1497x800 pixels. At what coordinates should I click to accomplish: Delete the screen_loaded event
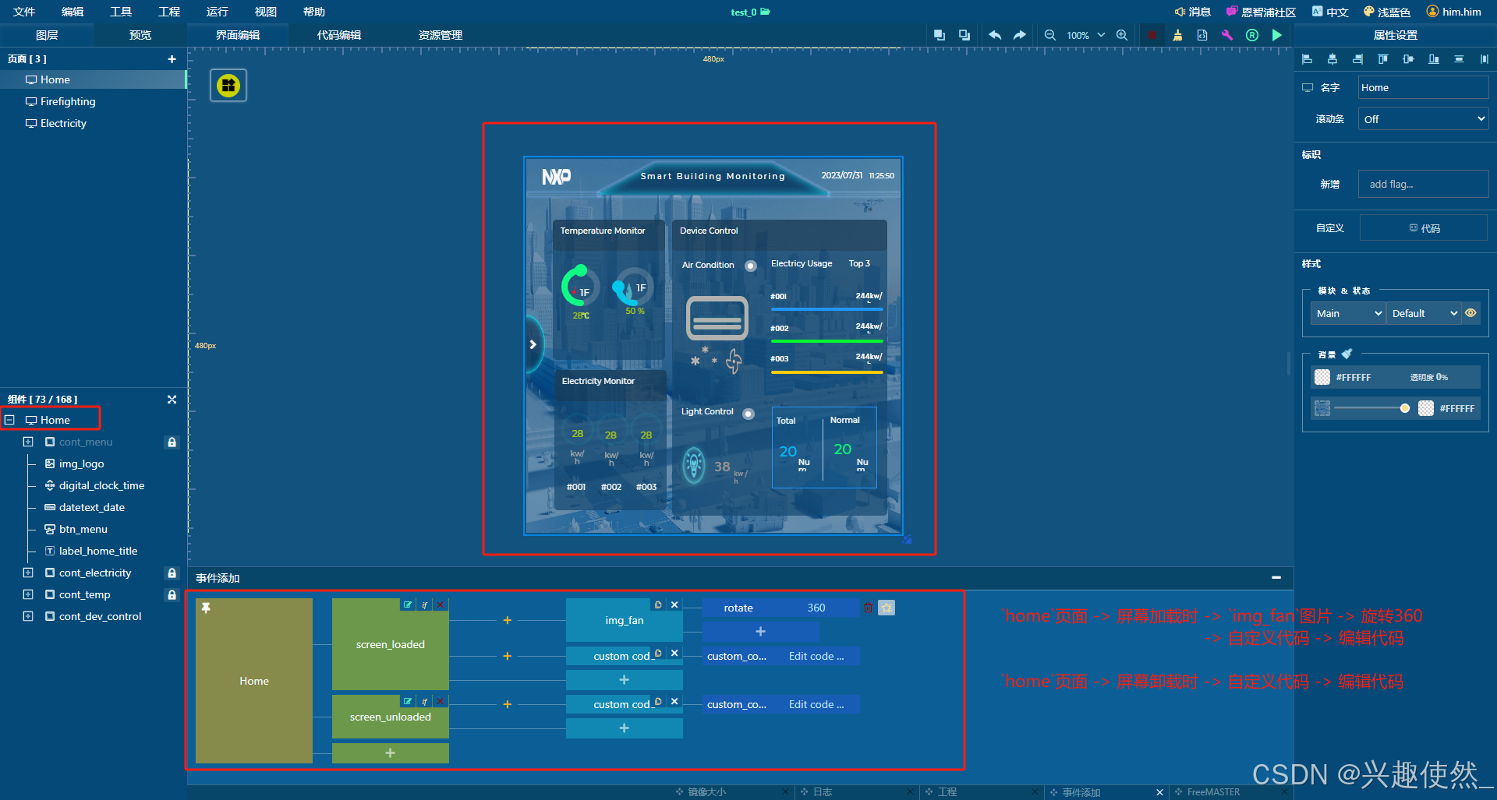pos(441,604)
